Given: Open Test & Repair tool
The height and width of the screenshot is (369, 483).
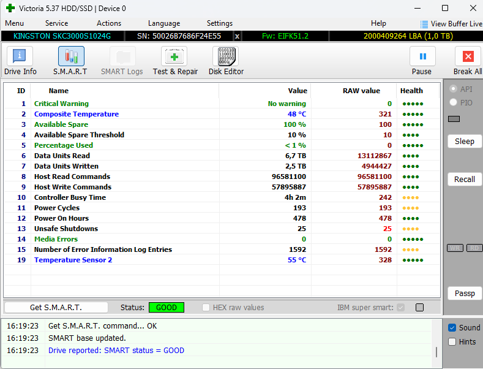Looking at the screenshot, I should [x=175, y=61].
